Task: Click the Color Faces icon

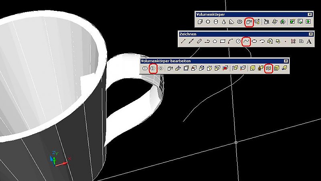Action: pos(225,68)
